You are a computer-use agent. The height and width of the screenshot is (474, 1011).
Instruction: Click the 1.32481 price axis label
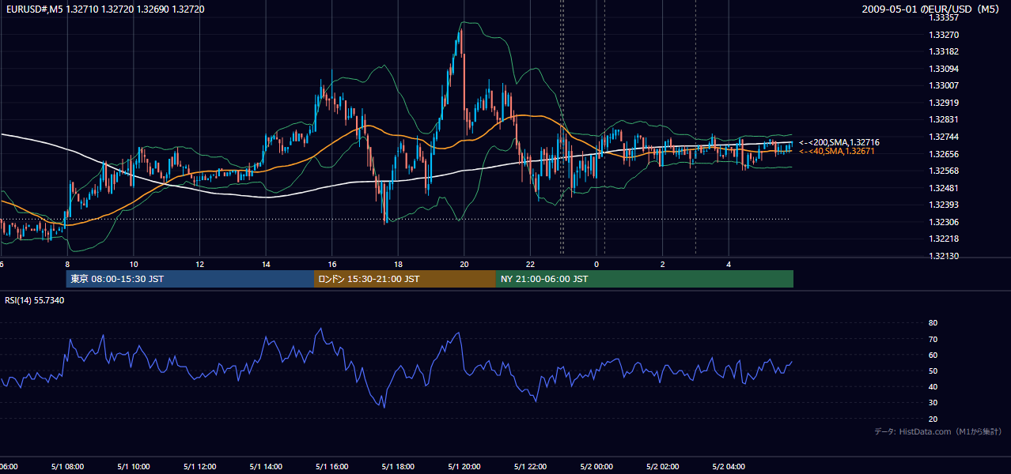tap(944, 188)
